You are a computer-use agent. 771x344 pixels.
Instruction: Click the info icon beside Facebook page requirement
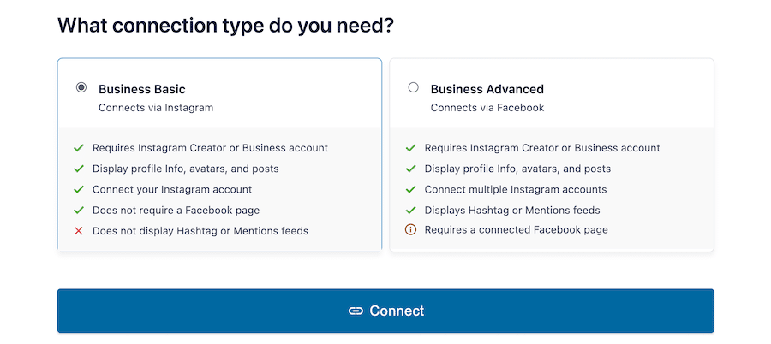click(410, 230)
